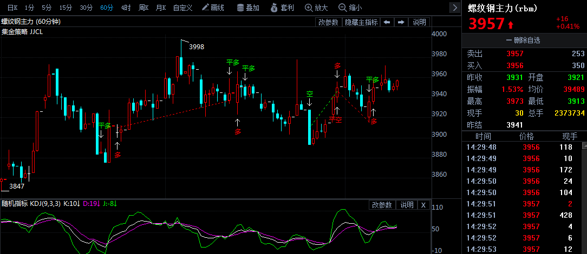Zoom out with 缩小 magnifier
Viewport: 587px width, 254px height.
point(350,8)
